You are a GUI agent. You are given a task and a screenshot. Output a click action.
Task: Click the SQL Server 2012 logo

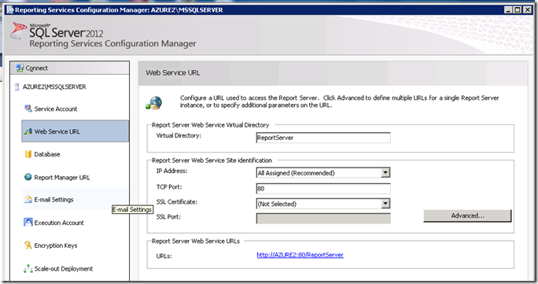[x=57, y=31]
